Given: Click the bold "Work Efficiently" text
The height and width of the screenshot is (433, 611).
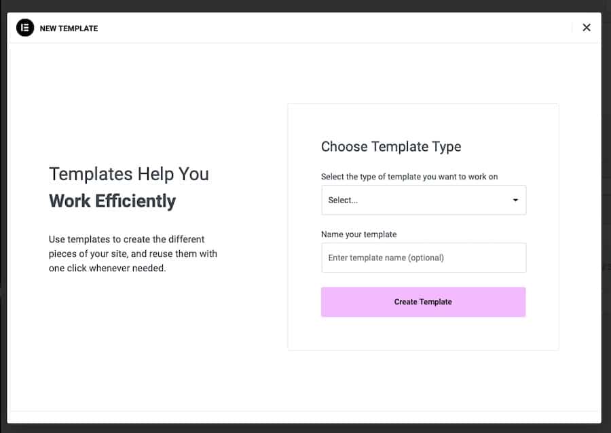Looking at the screenshot, I should 113,201.
